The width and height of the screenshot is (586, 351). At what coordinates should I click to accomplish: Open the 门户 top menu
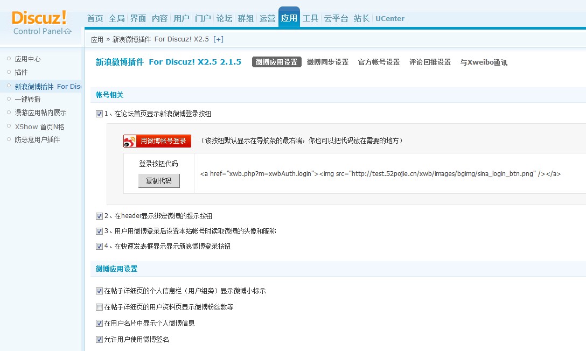[x=203, y=18]
